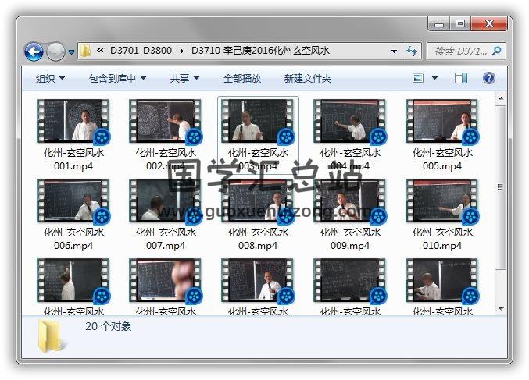Open the address bar history dropdown

(394, 51)
